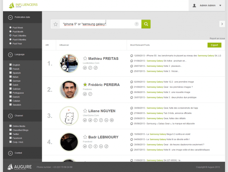Expand the Context filter section
This screenshot has width=228, height=172.
(10, 153)
